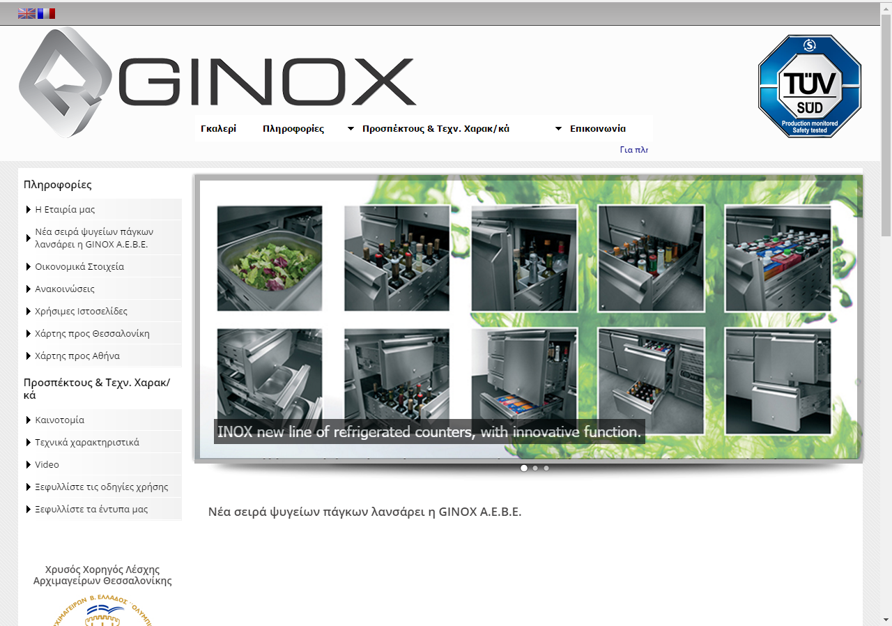Click the slideshow caption about refrigerated counters

click(x=429, y=432)
